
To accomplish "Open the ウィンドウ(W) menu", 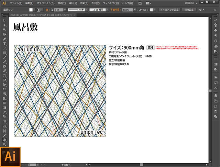I will pyautogui.click(x=111, y=3).
